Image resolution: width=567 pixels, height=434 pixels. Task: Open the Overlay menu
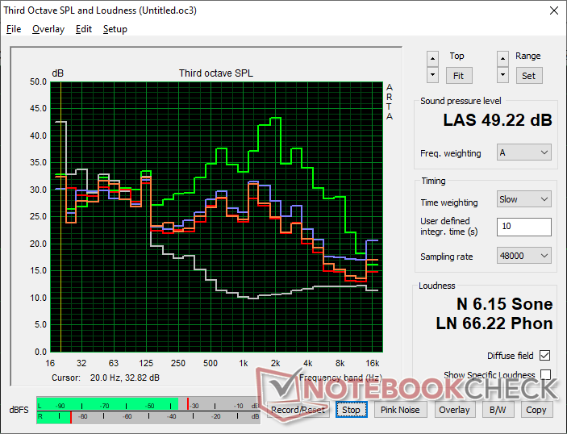48,29
